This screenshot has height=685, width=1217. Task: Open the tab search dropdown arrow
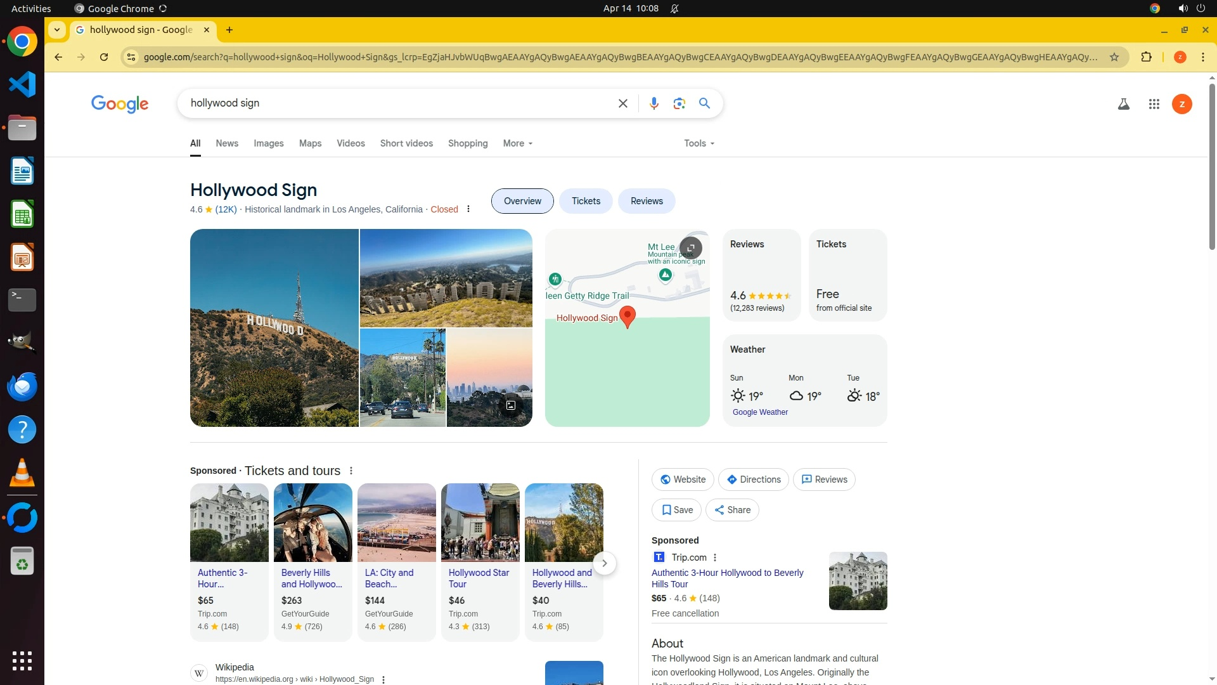pos(57,30)
